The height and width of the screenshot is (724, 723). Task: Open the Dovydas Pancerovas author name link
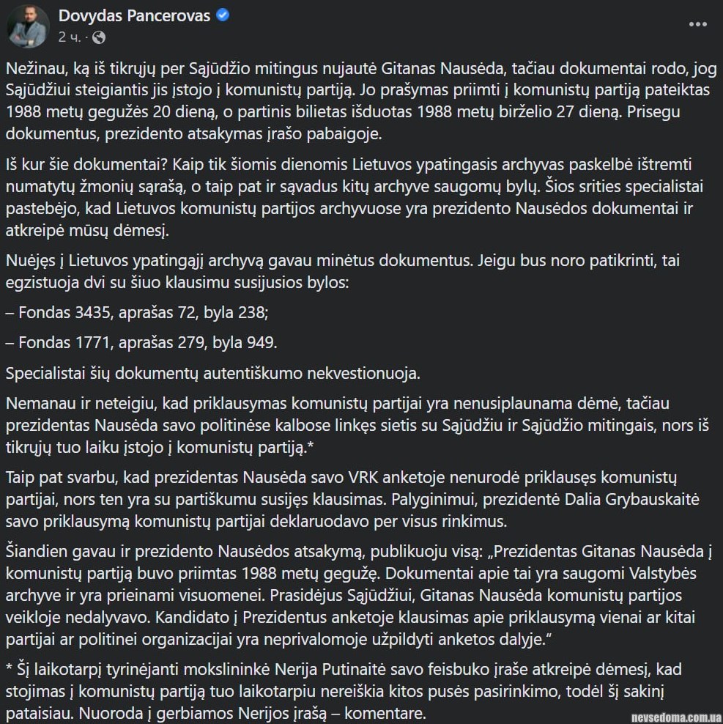coord(133,15)
